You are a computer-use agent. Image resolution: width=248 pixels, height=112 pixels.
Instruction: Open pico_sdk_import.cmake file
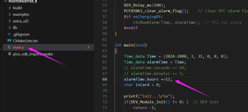(33, 54)
